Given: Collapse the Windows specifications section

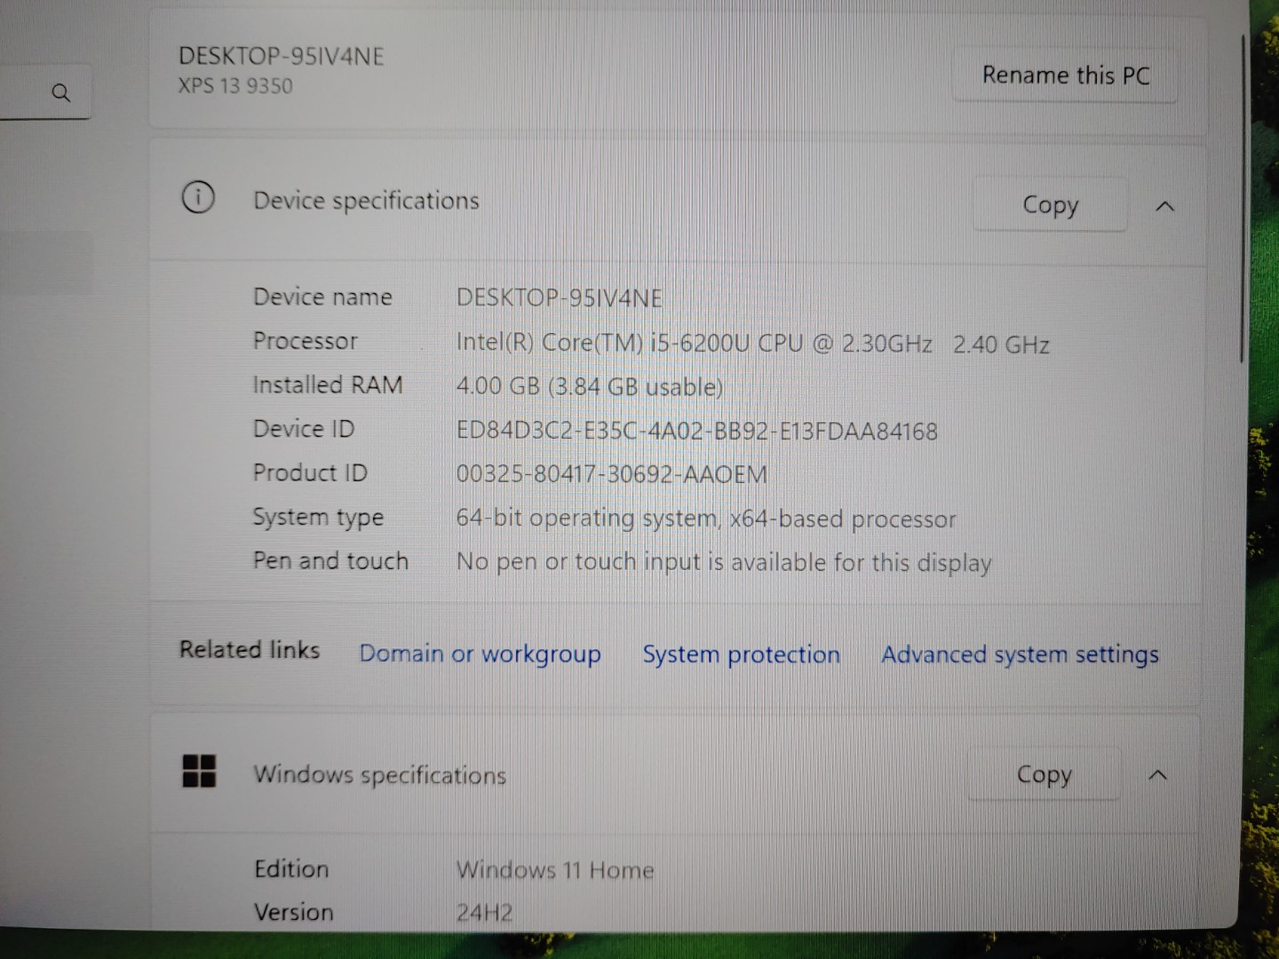Looking at the screenshot, I should click(1157, 774).
